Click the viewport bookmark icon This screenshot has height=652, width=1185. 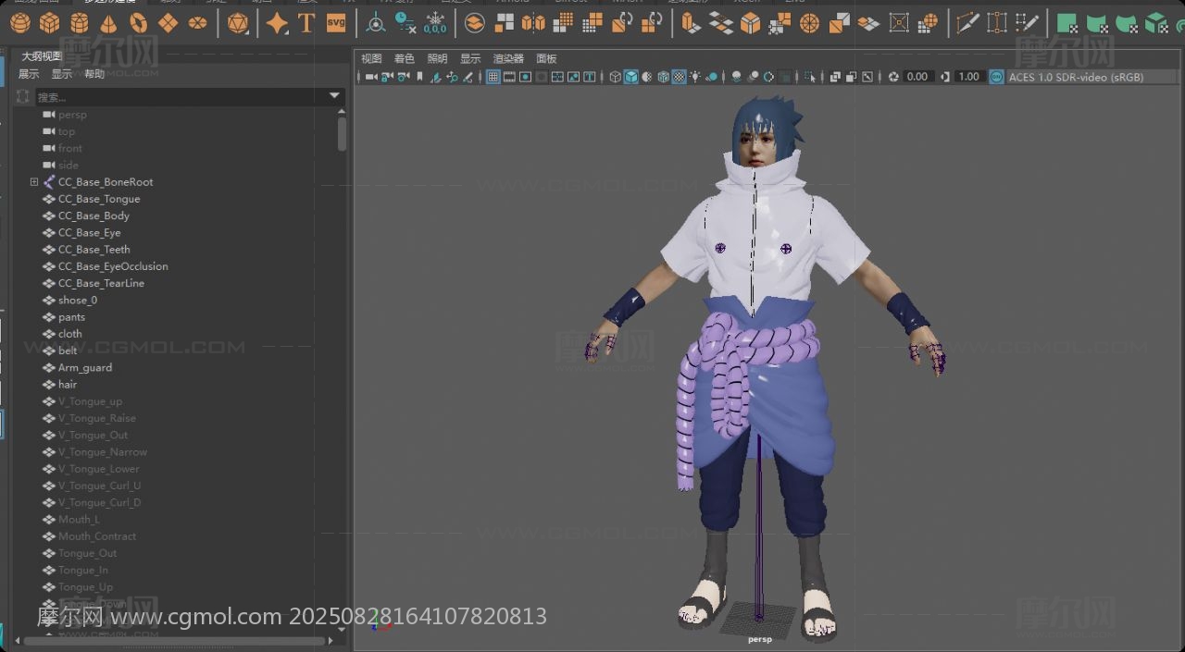coord(419,77)
